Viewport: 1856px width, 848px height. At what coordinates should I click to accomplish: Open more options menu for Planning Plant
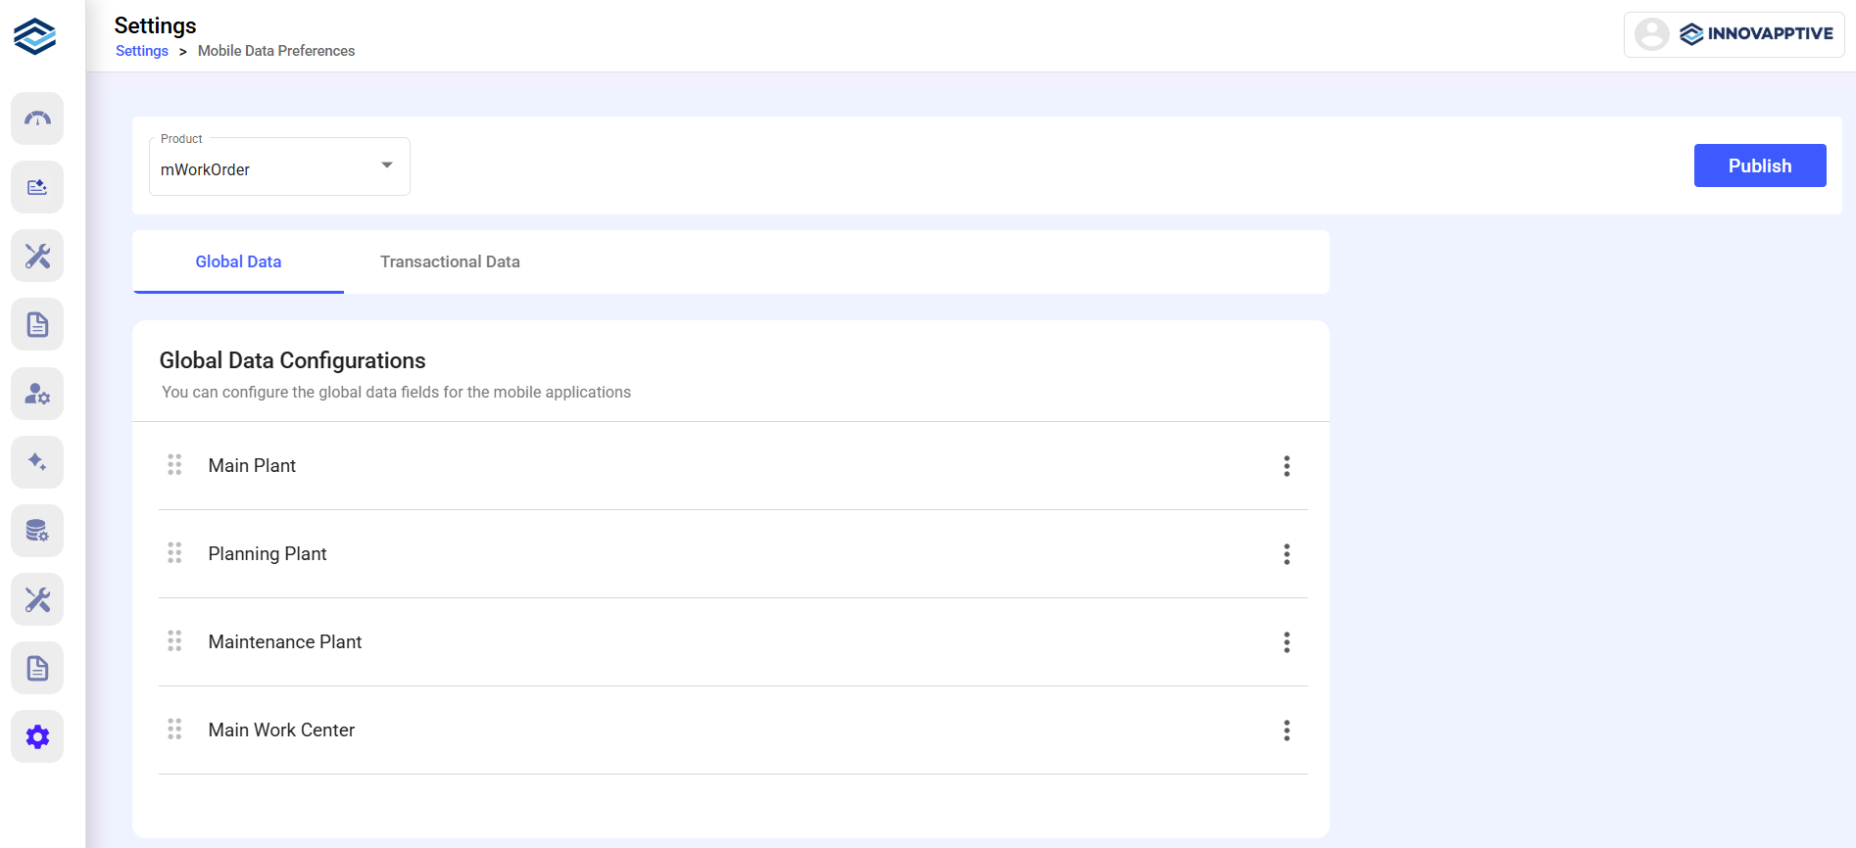1287,554
